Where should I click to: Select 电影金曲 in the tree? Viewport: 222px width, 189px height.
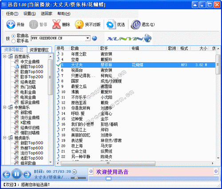click(28, 92)
